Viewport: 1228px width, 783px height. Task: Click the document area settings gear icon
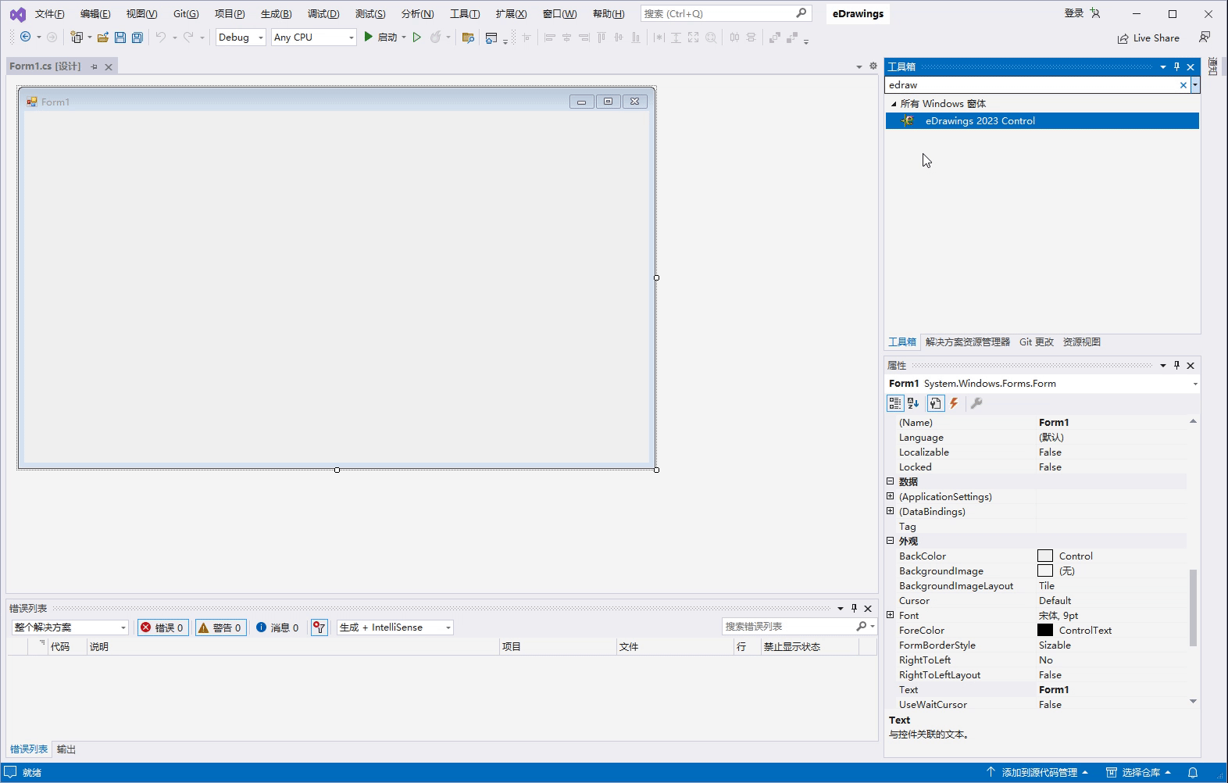(873, 66)
